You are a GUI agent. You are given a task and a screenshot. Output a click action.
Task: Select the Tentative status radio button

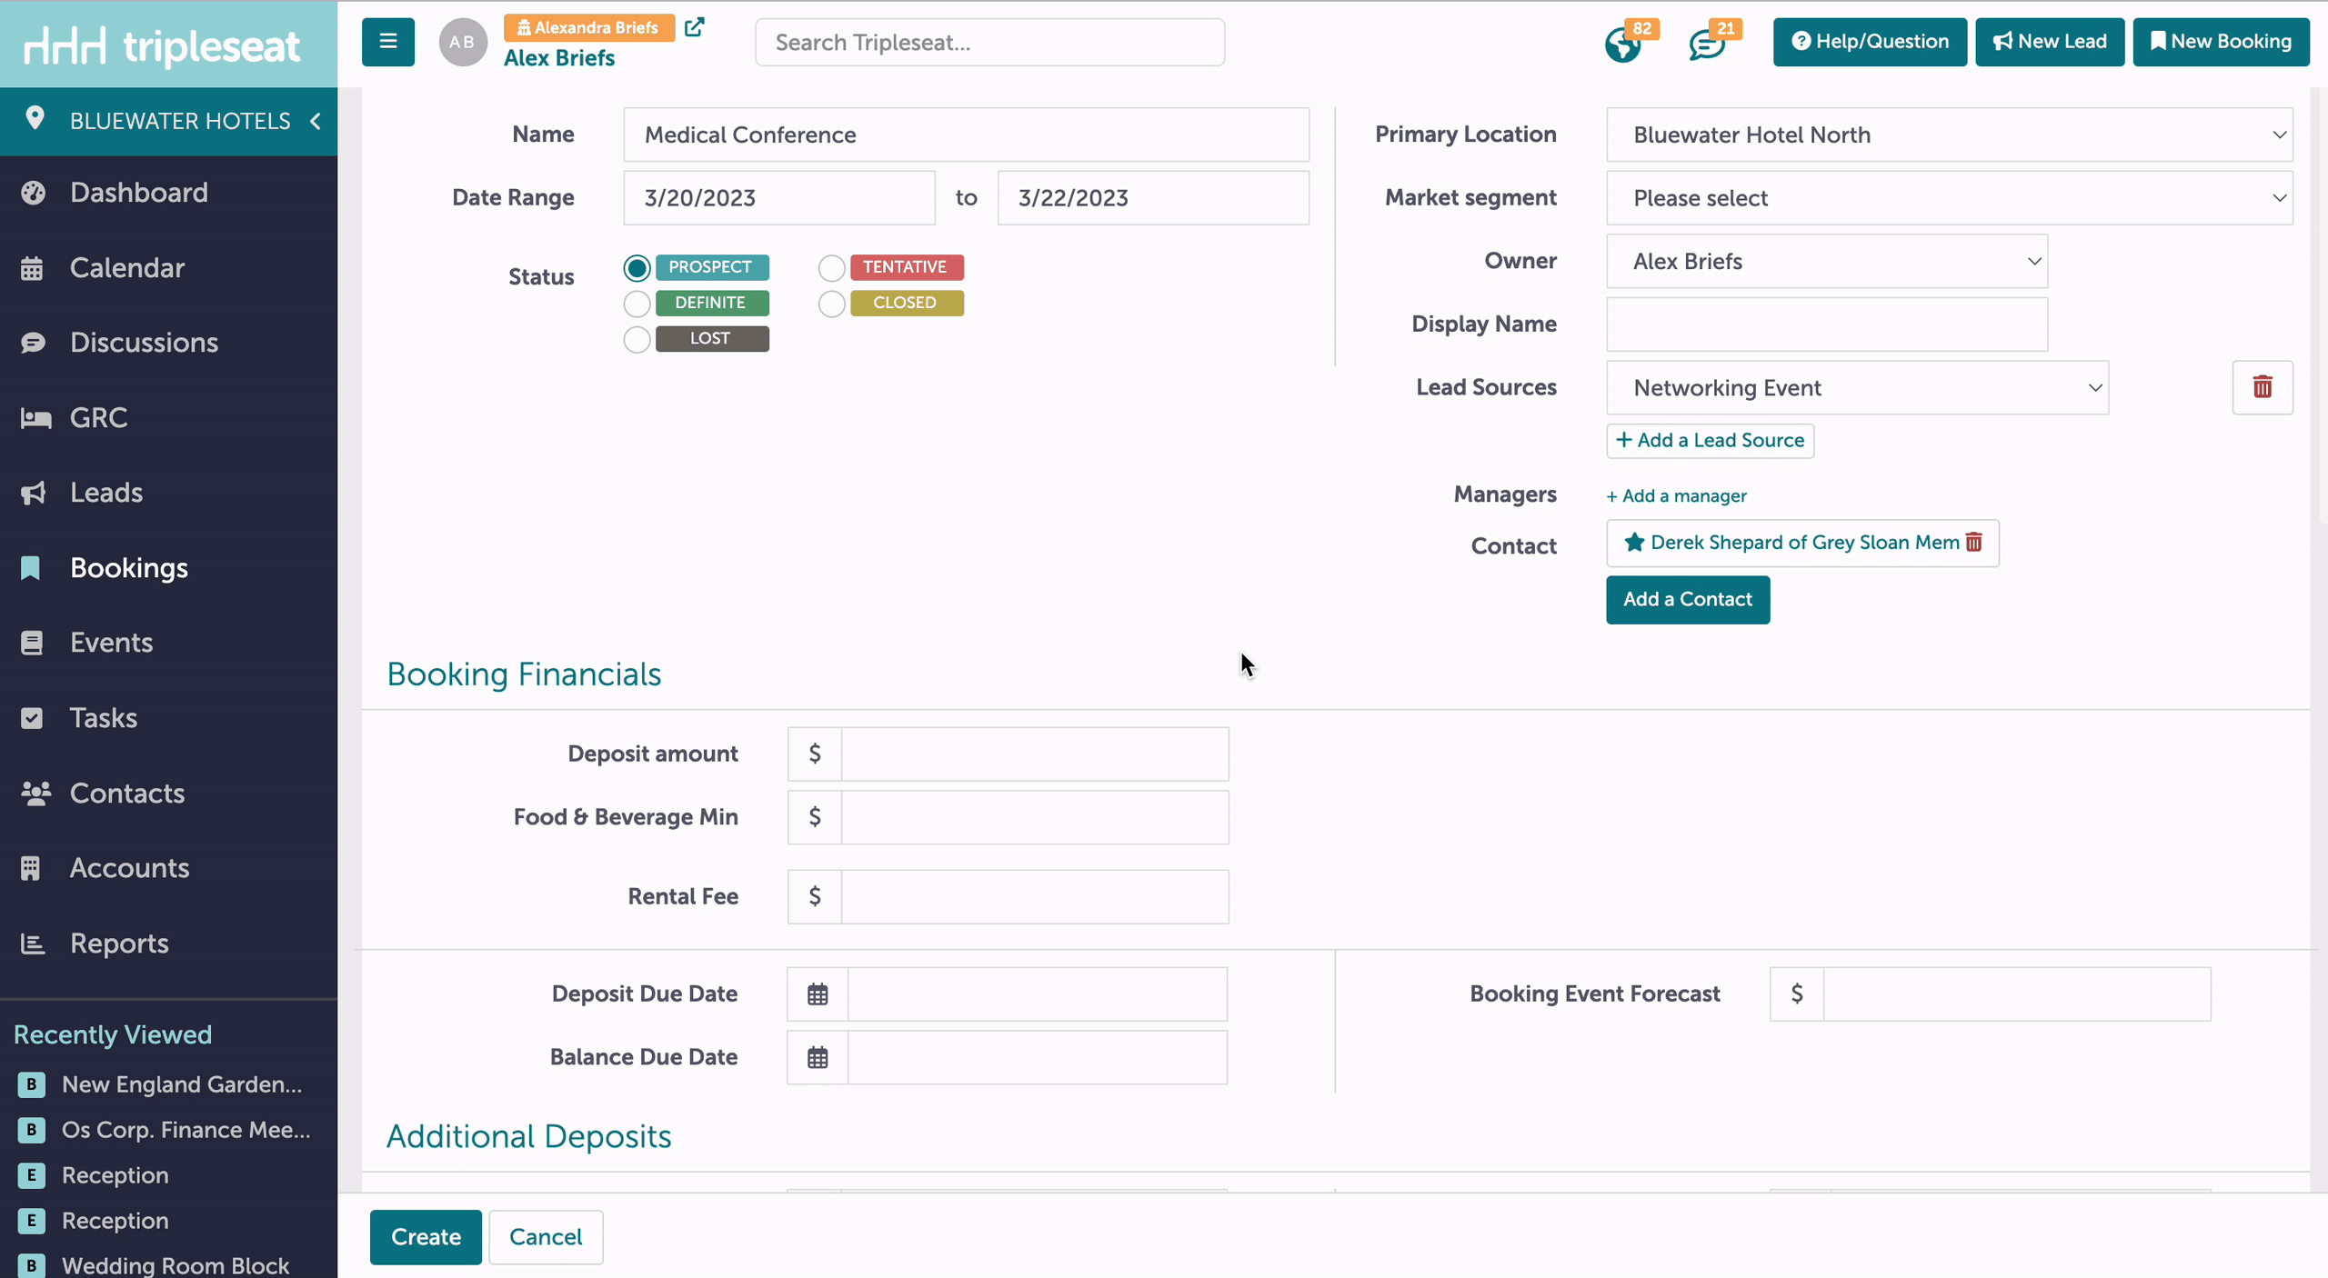[x=831, y=267]
